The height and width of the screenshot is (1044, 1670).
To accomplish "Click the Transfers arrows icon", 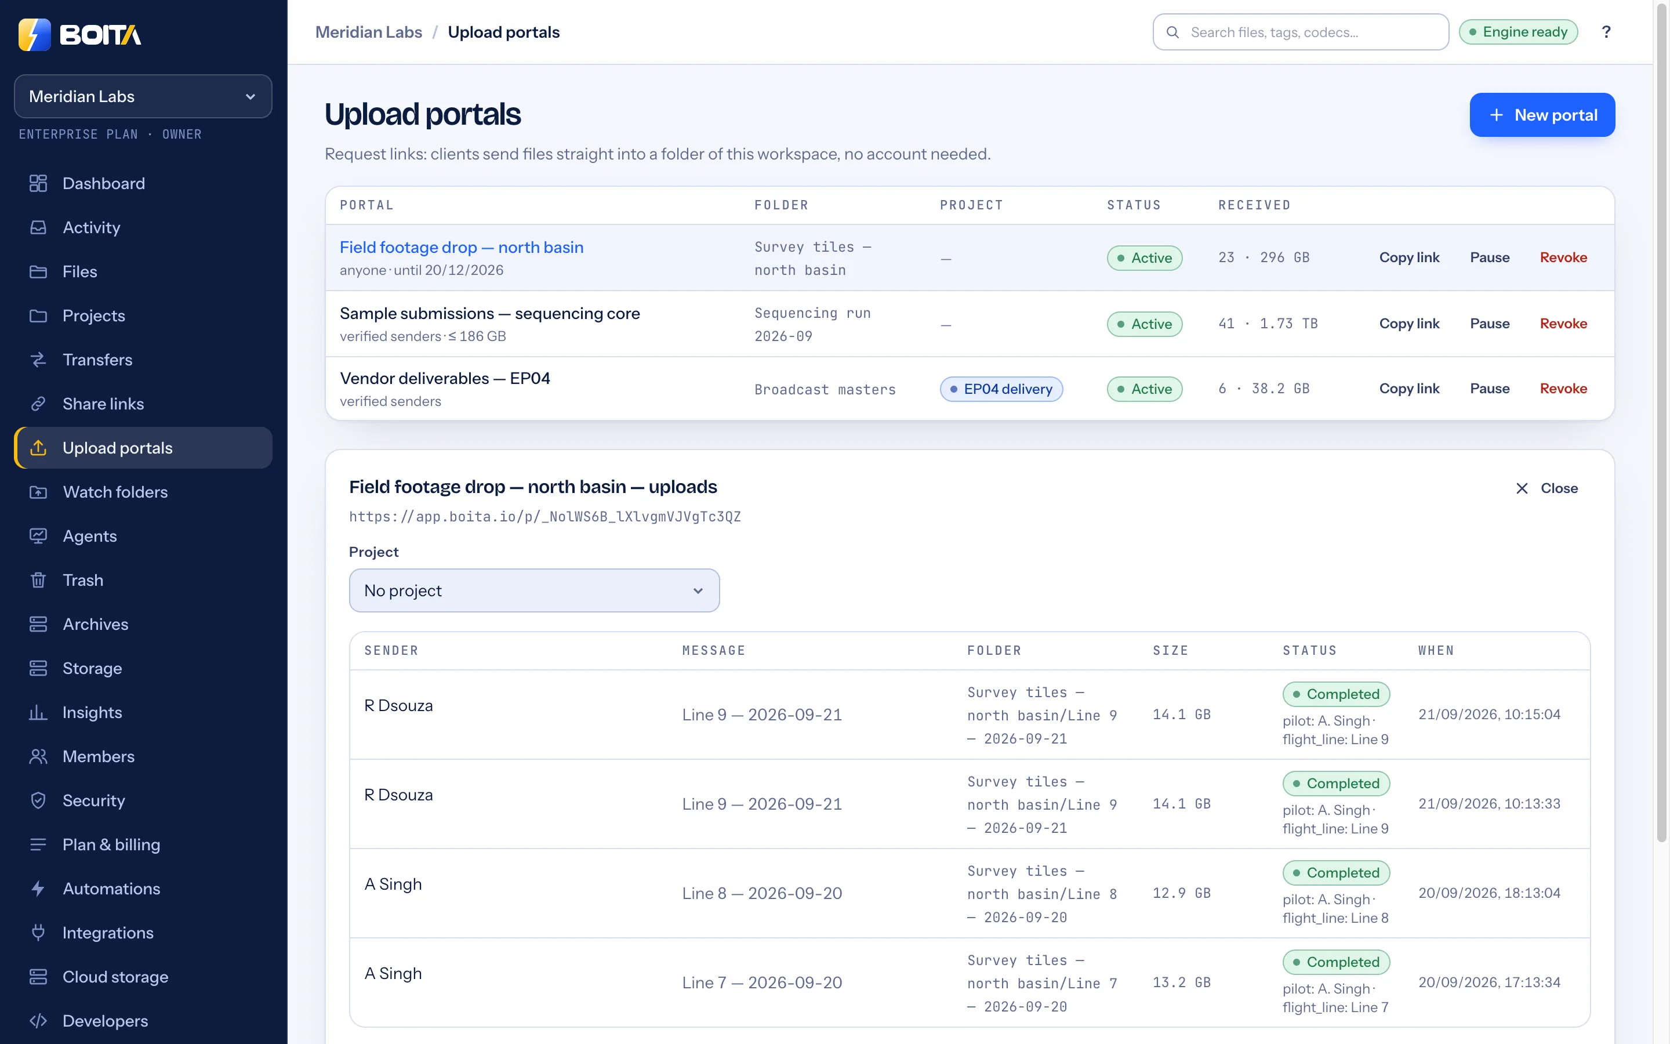I will click(38, 360).
